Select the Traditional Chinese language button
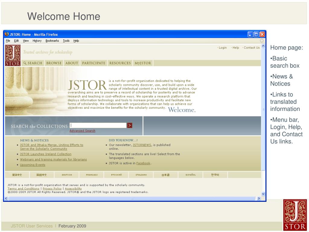Screen dimensions: 309x232 [x=42, y=175]
